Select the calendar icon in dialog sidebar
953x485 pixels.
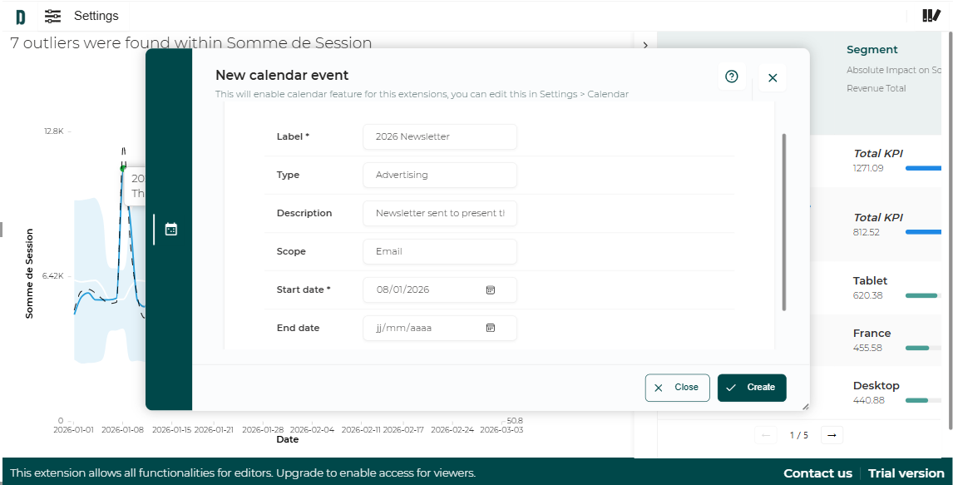(x=171, y=229)
